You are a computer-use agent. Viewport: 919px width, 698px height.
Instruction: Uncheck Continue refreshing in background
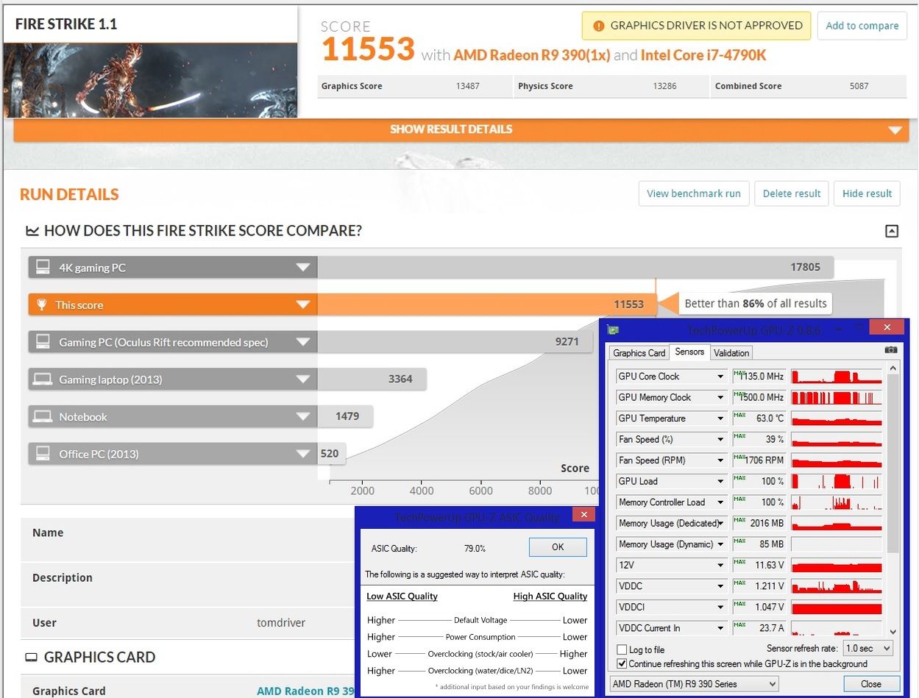coord(622,663)
